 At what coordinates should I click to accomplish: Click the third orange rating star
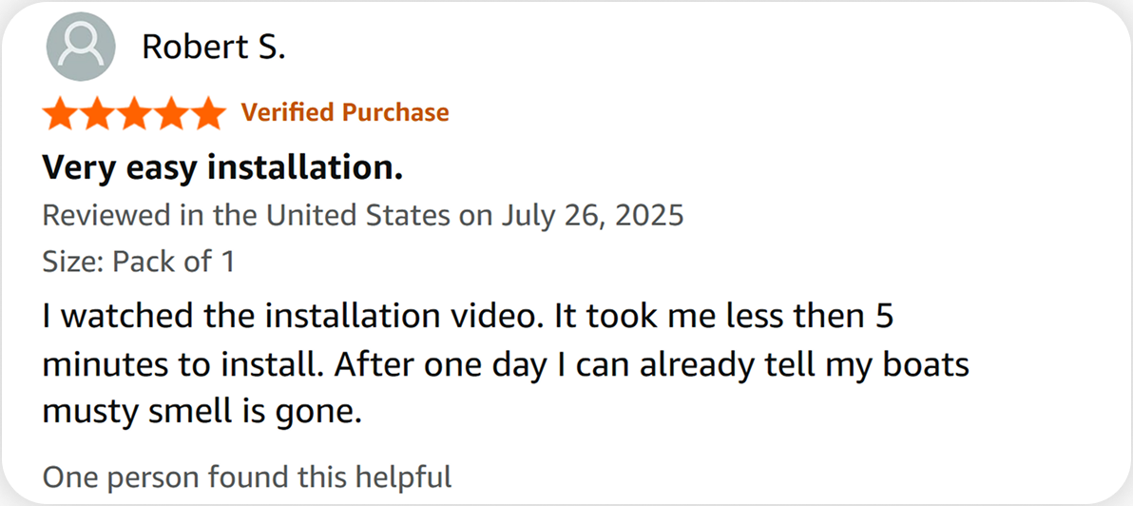point(135,113)
